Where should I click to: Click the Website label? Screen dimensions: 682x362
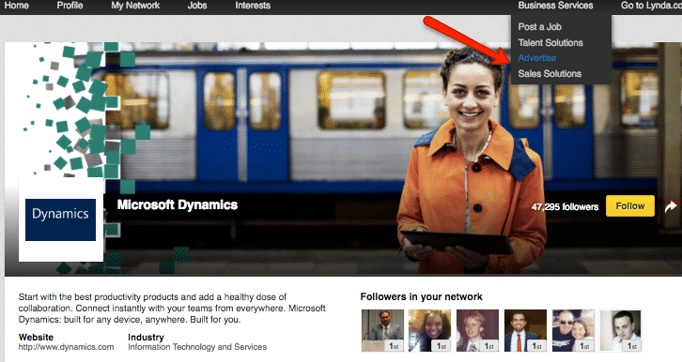point(36,338)
